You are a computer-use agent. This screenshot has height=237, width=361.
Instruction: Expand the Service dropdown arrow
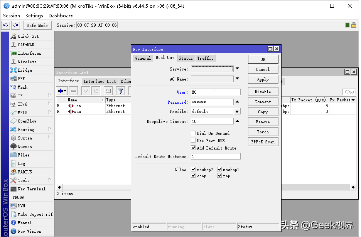click(x=237, y=69)
